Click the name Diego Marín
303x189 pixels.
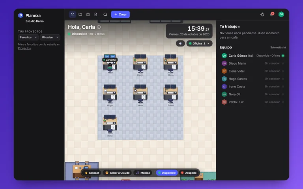(x=237, y=63)
